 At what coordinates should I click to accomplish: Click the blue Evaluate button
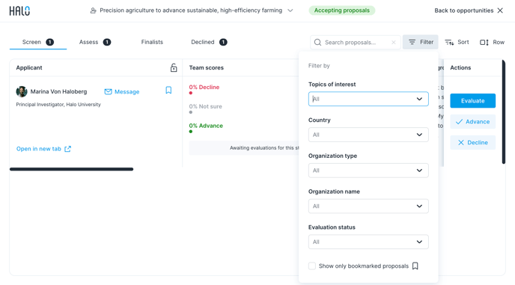click(x=472, y=101)
